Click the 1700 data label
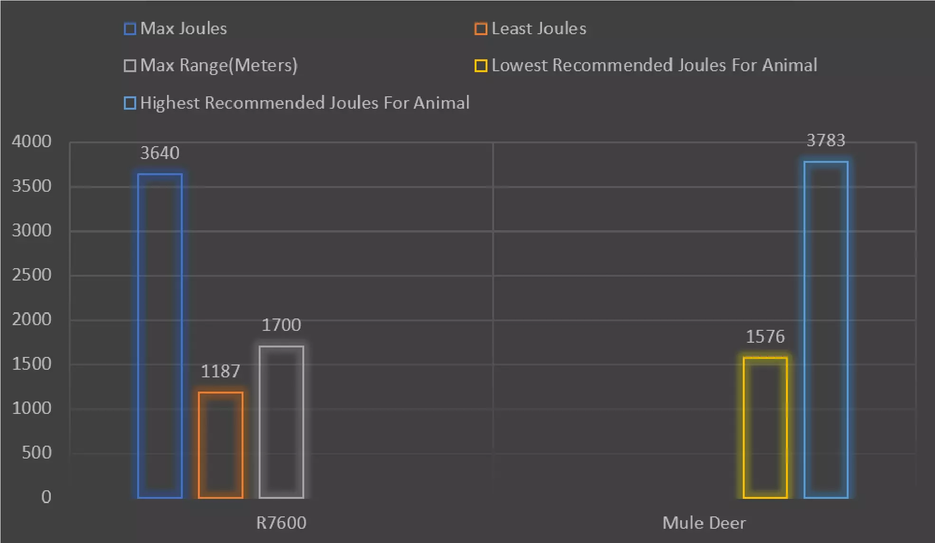The width and height of the screenshot is (935, 543). pos(281,325)
